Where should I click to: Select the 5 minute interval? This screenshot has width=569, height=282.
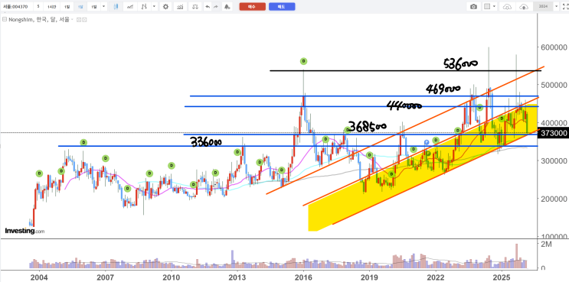pyautogui.click(x=38, y=7)
